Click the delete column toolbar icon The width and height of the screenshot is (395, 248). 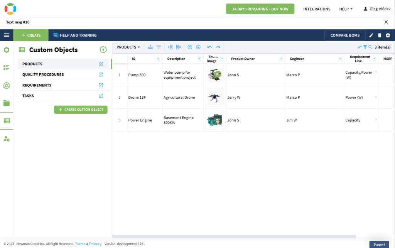pos(178,47)
